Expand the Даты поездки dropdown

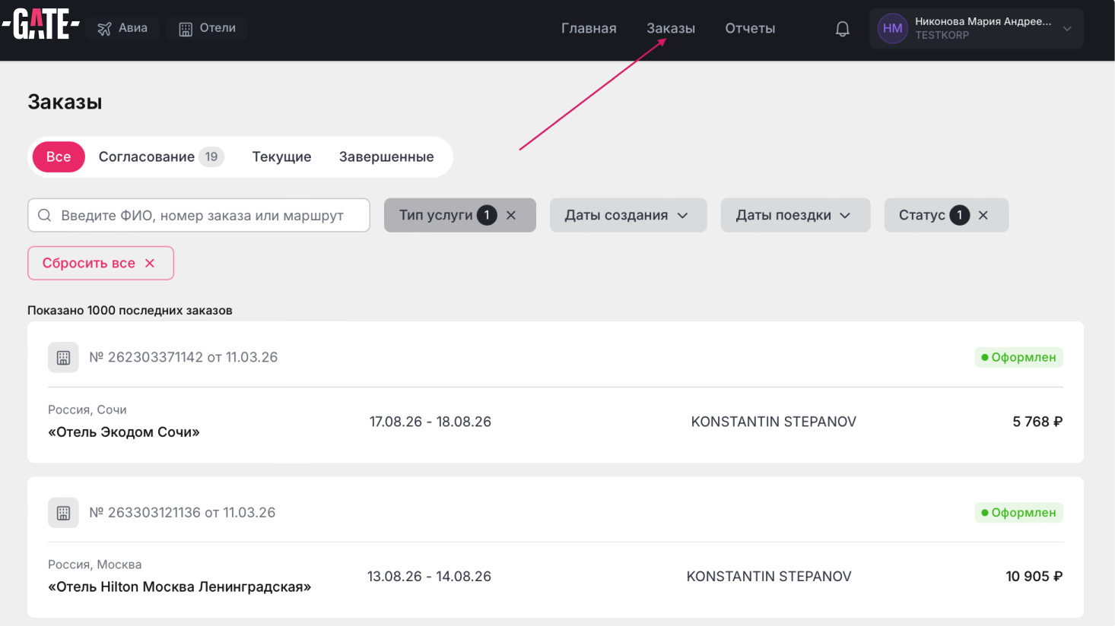coord(795,216)
